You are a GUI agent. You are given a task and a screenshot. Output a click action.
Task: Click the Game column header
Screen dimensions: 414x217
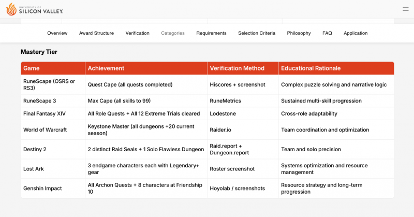pos(53,68)
